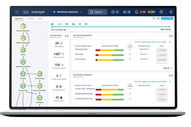Viewport: 191px width, 127px height.
Task: Click the 4 ACTIONS button
Action: [x=162, y=90]
